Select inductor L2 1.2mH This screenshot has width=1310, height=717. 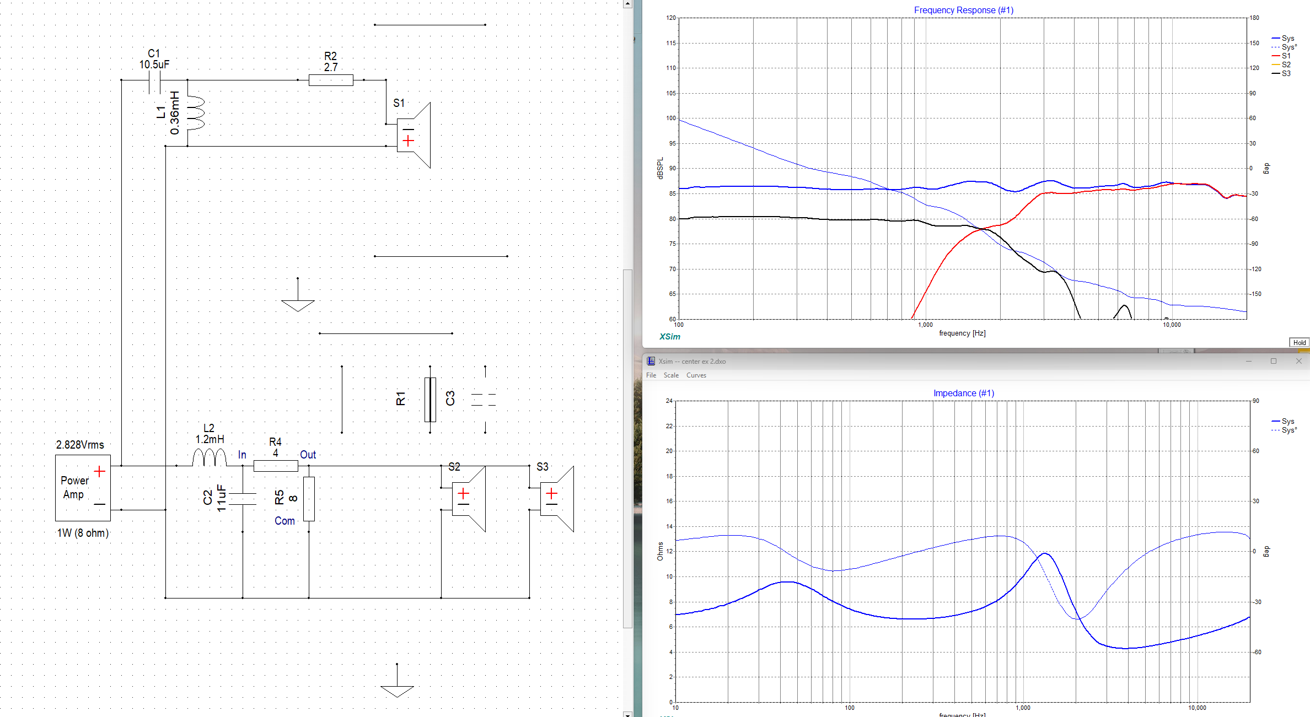coord(209,458)
